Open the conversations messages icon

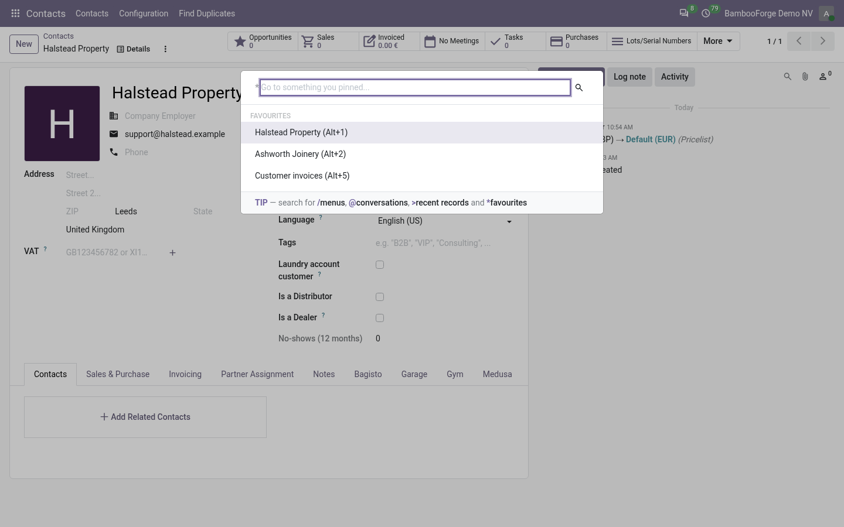[684, 13]
